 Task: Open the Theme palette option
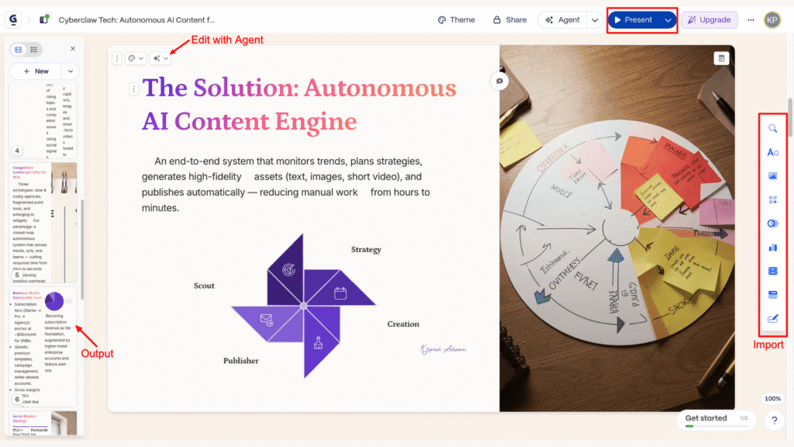pyautogui.click(x=456, y=19)
